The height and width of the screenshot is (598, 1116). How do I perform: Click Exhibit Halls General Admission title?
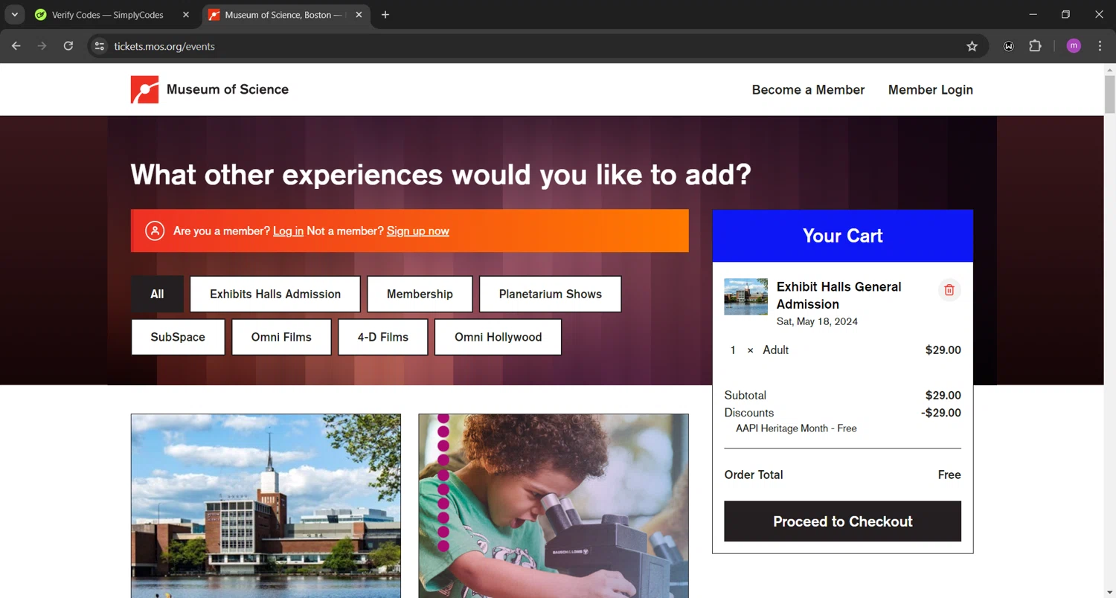(x=838, y=295)
